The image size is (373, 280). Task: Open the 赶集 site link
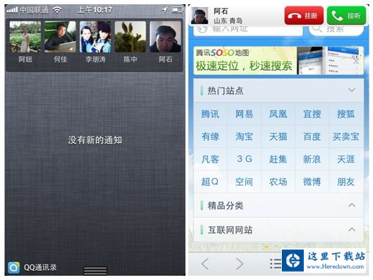278,159
